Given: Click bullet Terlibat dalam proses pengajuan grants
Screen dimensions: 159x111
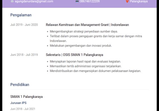Looking at the screenshot, I should (96, 38).
